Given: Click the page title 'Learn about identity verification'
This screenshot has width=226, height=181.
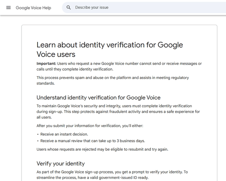Looking at the screenshot, I should pyautogui.click(x=110, y=49).
